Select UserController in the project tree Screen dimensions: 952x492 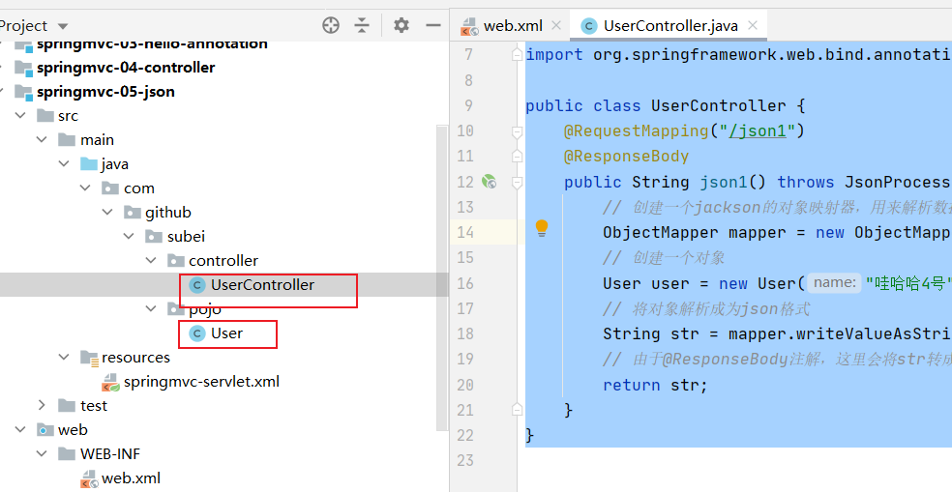[x=261, y=284]
